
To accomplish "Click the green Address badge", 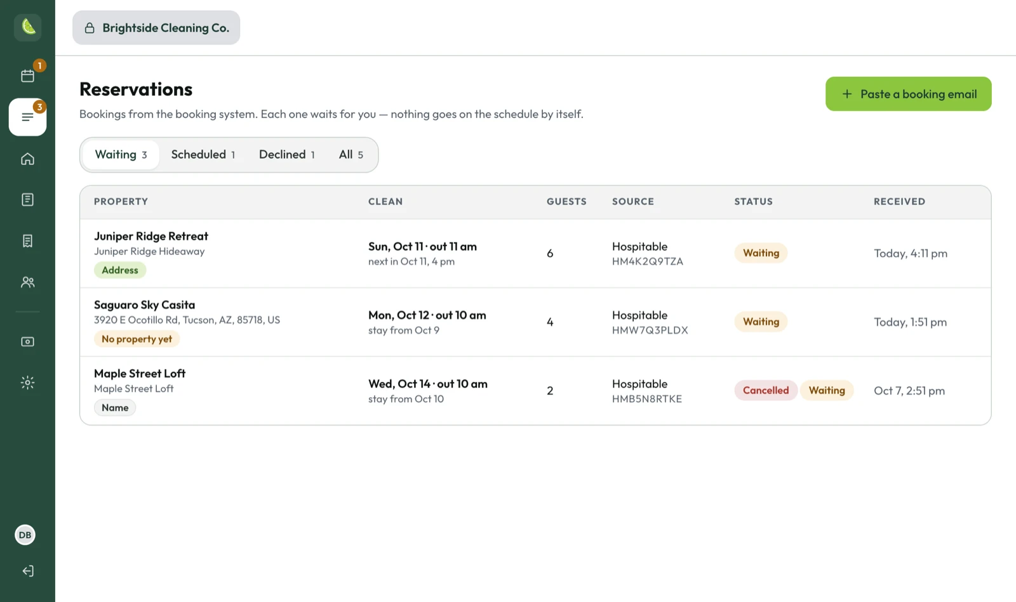I will (120, 270).
